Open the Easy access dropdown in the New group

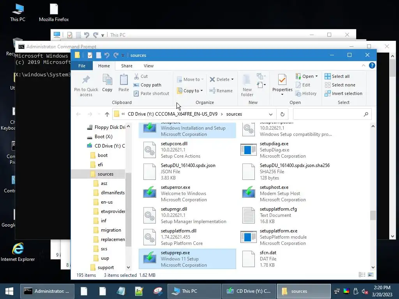point(261,84)
